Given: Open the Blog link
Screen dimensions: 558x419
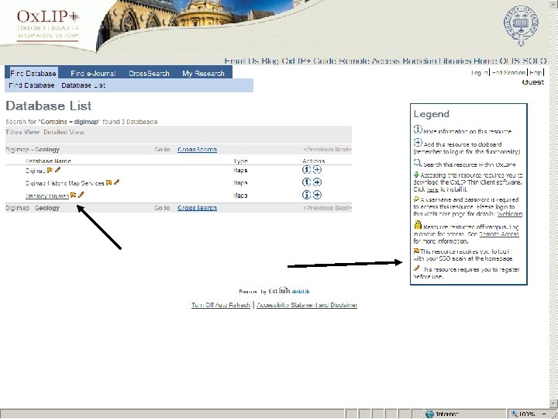Looking at the screenshot, I should [270, 61].
